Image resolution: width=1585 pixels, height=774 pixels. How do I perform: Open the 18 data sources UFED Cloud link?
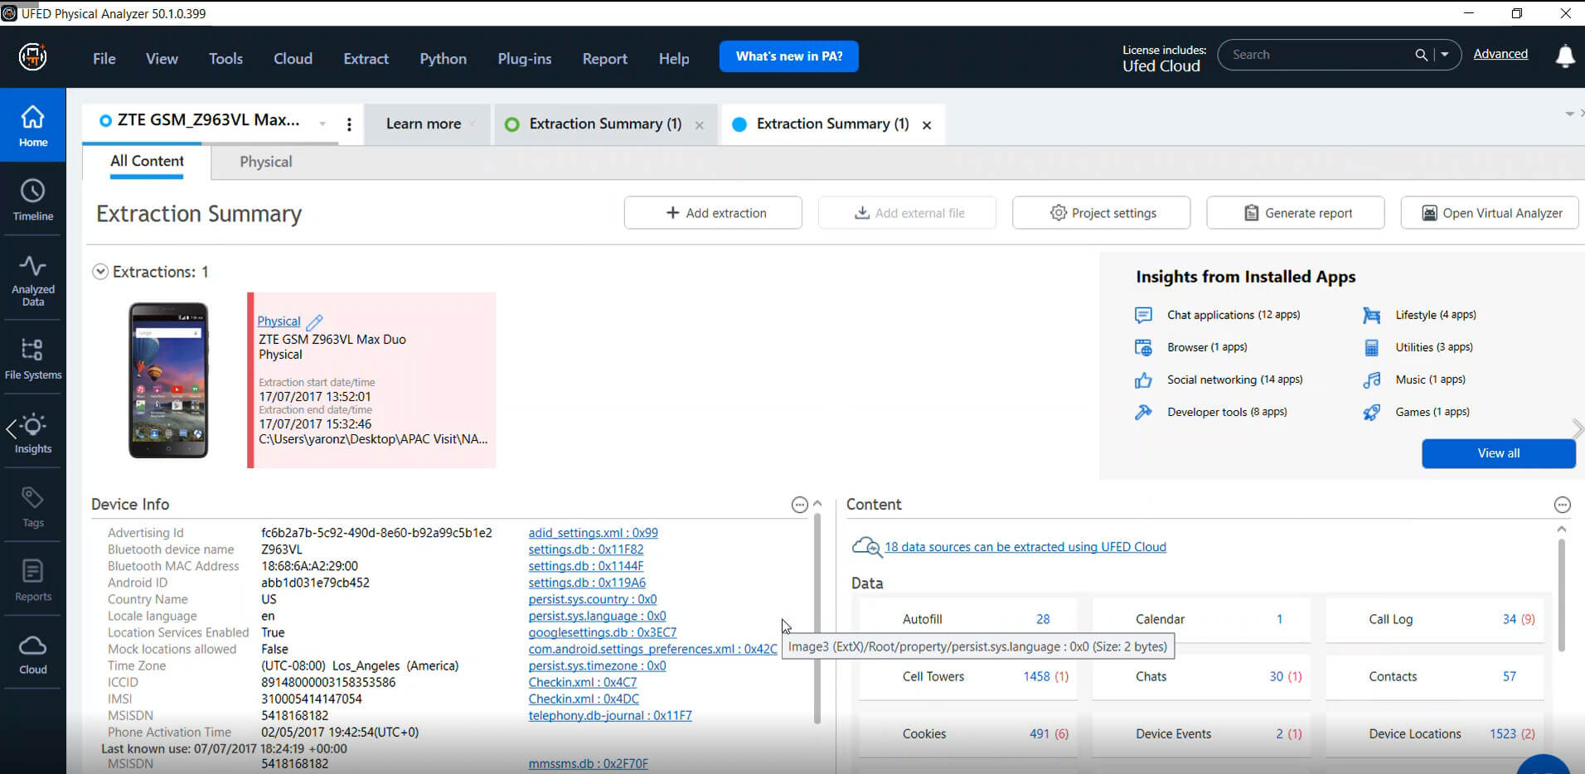pos(1025,547)
